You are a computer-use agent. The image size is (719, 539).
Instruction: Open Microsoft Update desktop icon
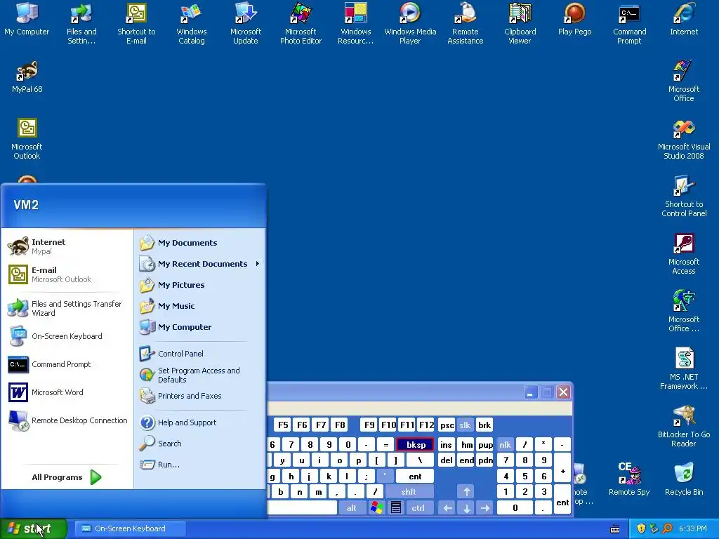coord(246,23)
